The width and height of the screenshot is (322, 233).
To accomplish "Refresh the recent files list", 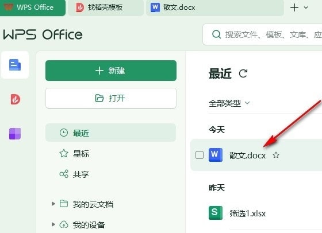I will (243, 73).
